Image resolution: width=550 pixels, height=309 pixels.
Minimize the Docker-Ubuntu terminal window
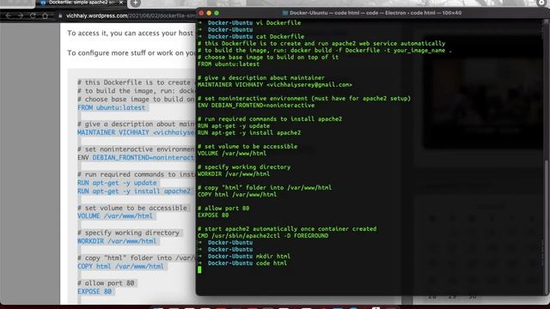pos(209,13)
